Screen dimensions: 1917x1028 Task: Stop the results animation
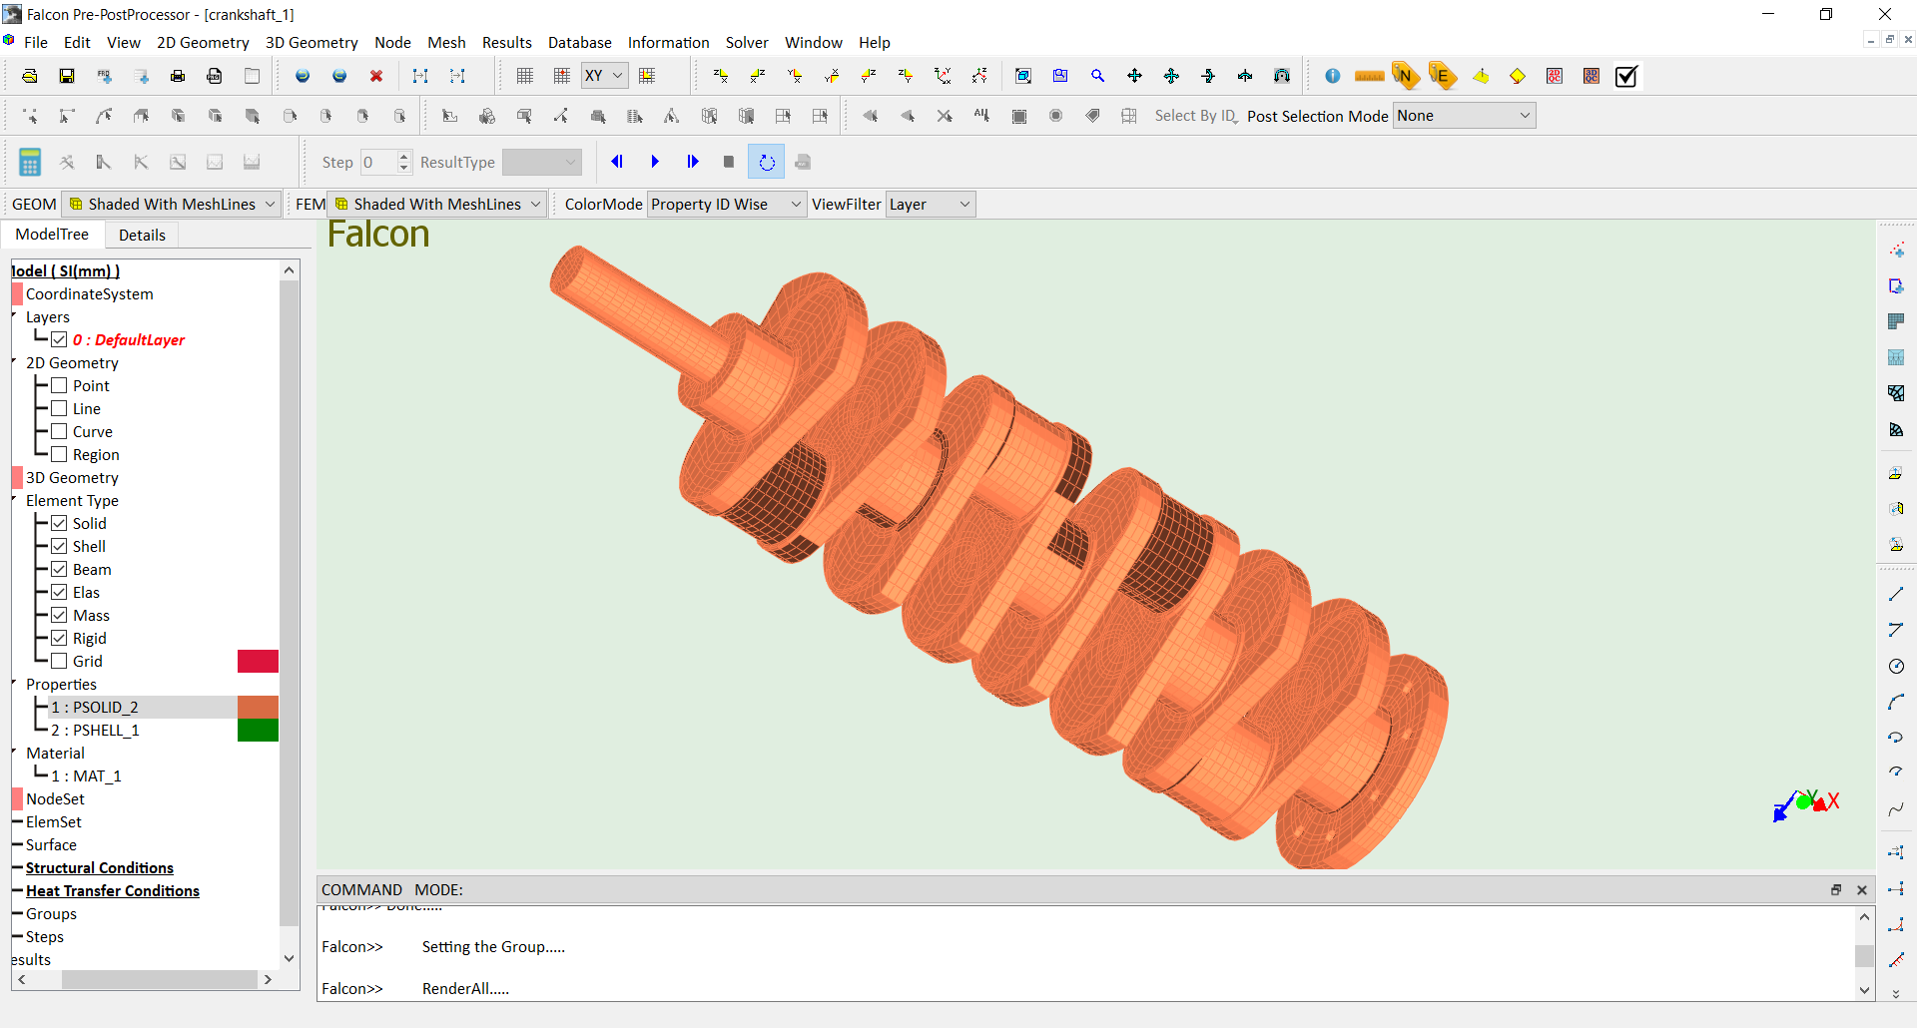729,162
